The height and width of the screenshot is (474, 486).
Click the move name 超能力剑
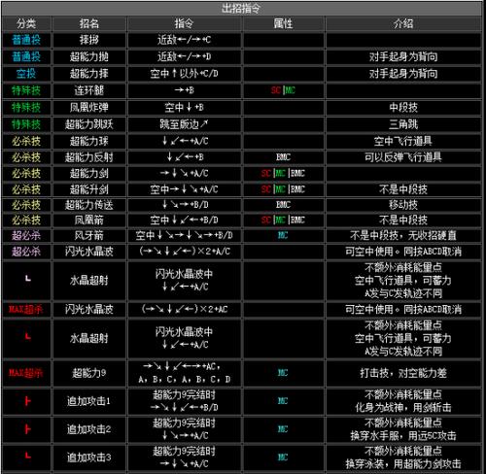(89, 173)
